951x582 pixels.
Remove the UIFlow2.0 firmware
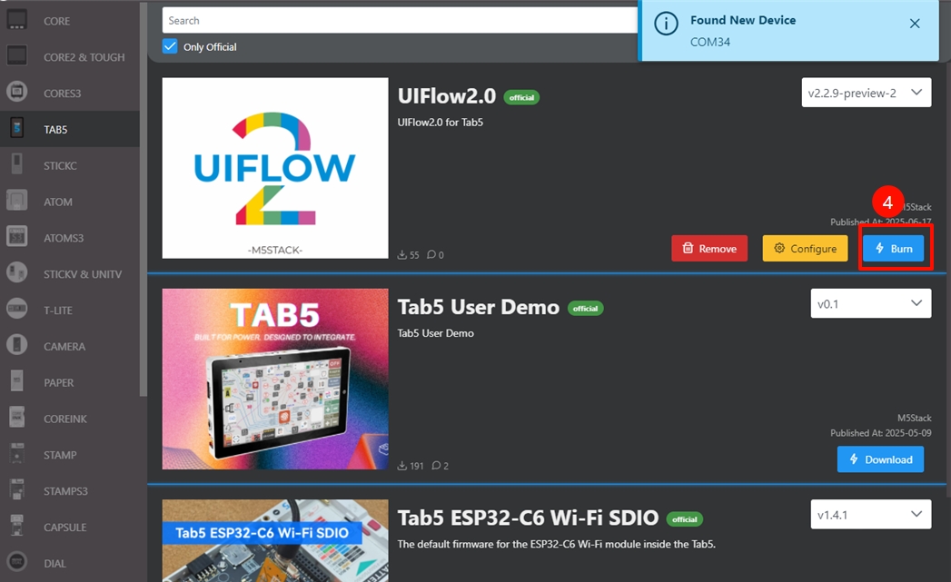pos(709,249)
